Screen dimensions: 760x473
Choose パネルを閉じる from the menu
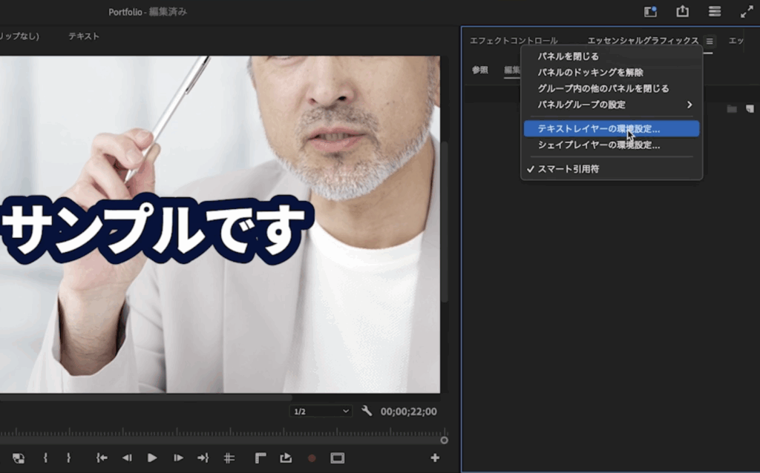click(x=568, y=56)
